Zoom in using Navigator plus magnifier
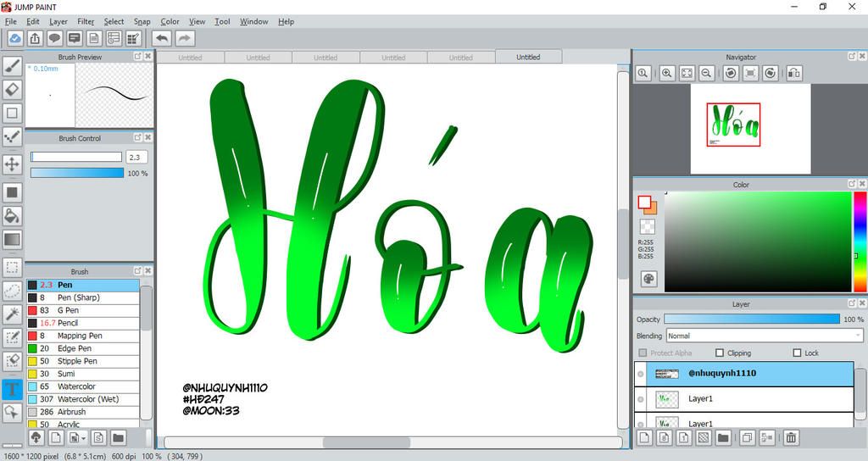 click(x=666, y=73)
